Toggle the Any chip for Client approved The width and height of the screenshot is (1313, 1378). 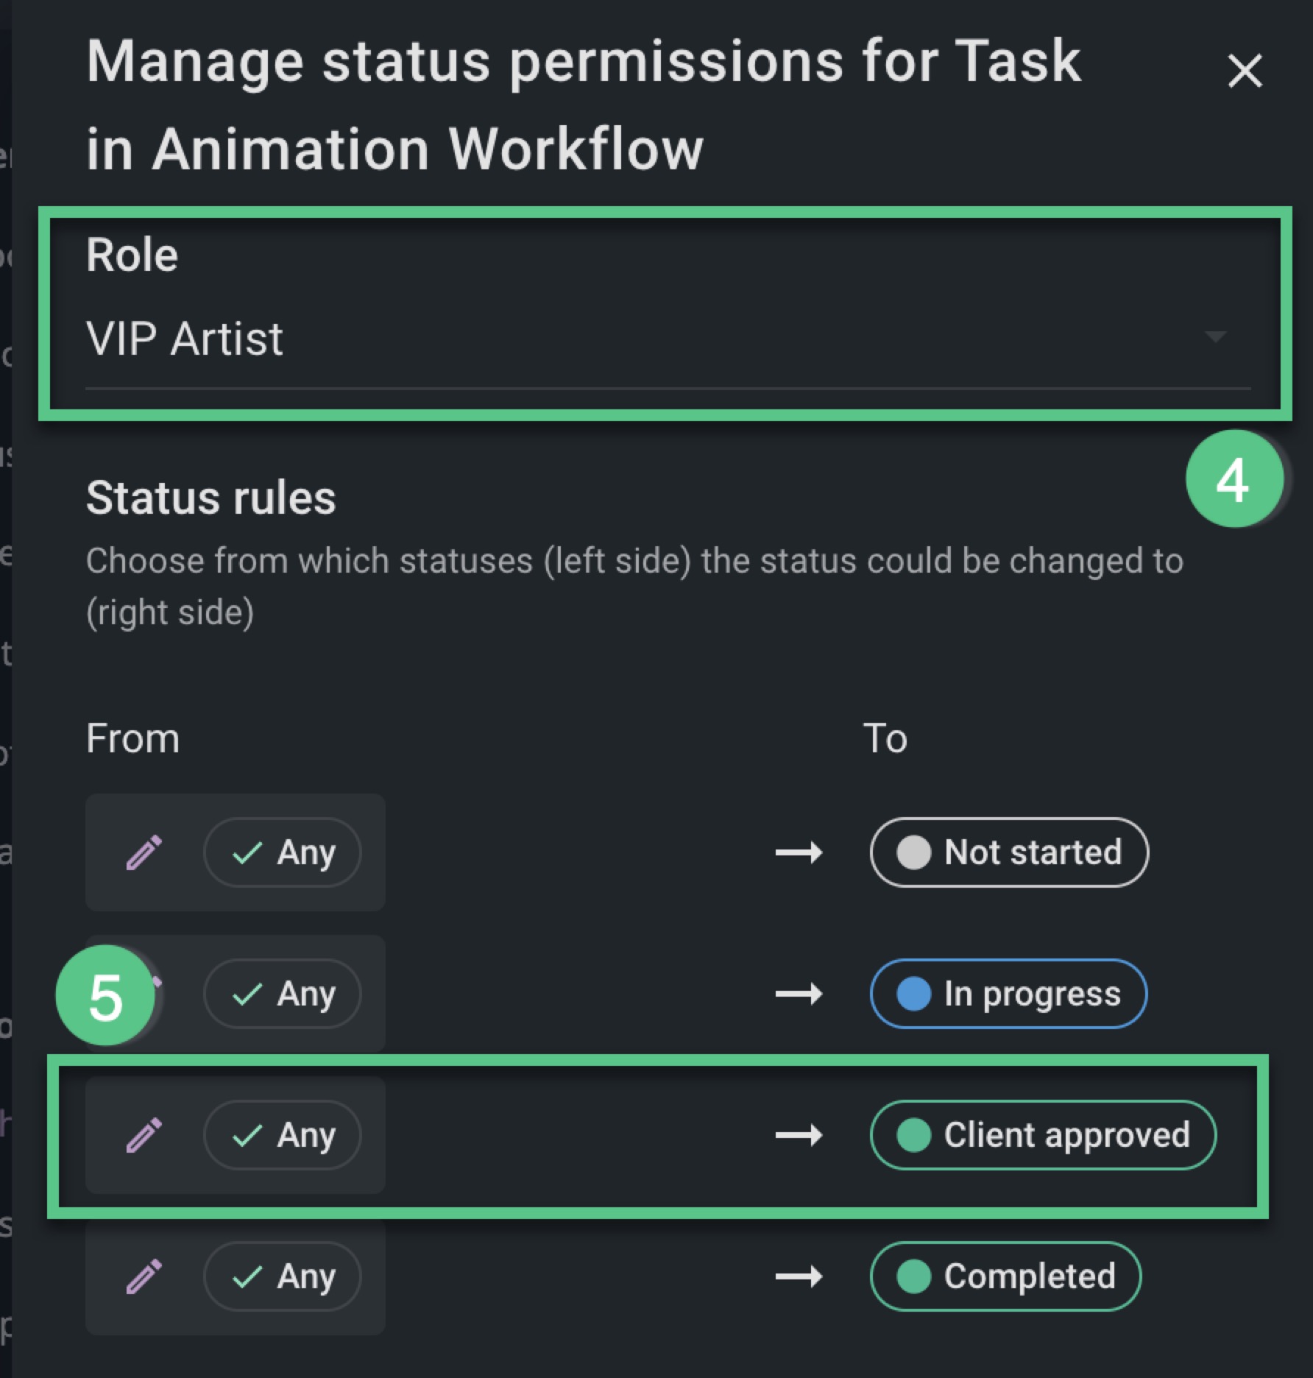[x=283, y=1135]
